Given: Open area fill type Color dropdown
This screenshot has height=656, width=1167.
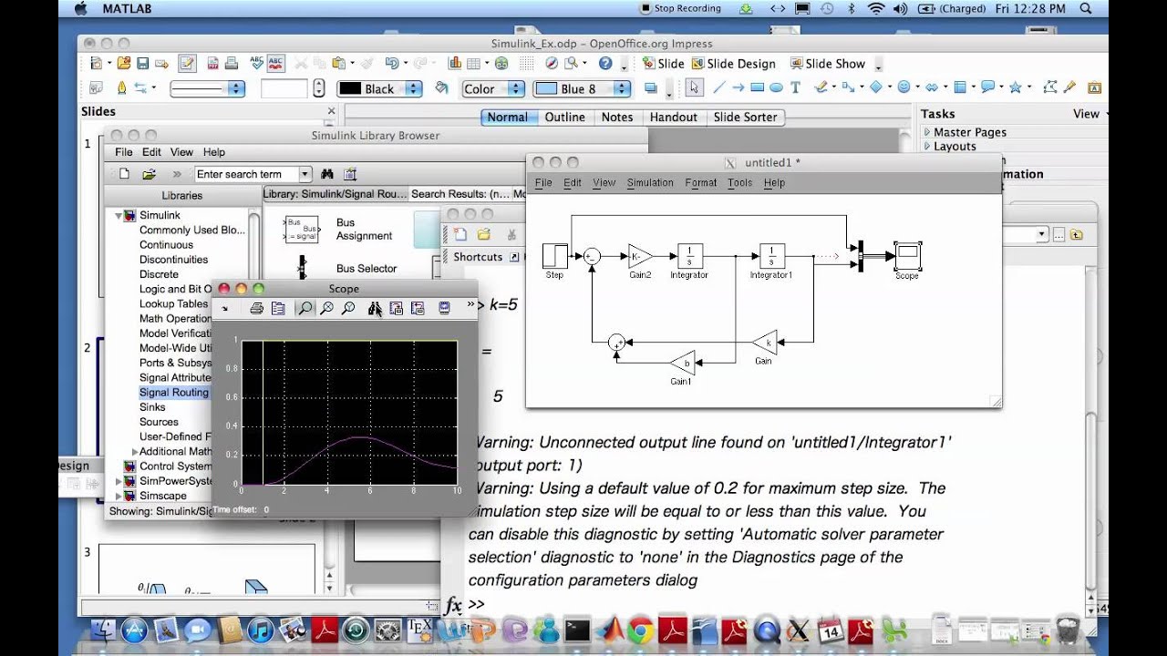Looking at the screenshot, I should (516, 88).
